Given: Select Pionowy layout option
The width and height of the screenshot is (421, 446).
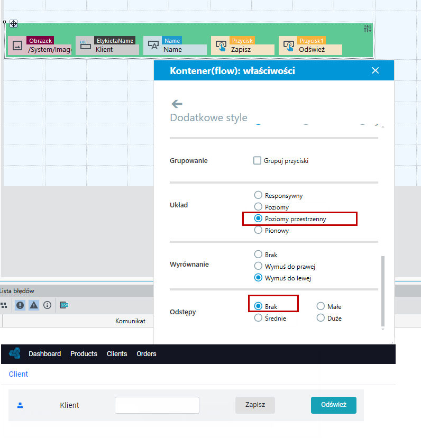Looking at the screenshot, I should click(258, 230).
